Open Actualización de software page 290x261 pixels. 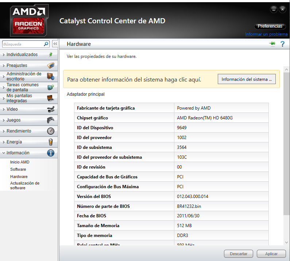coord(25,185)
